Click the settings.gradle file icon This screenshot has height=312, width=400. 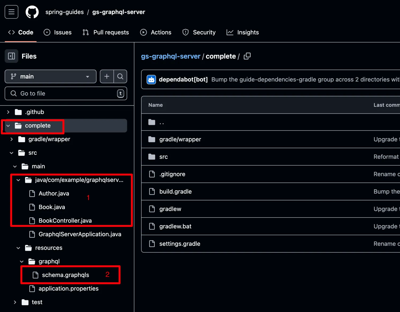click(x=152, y=244)
